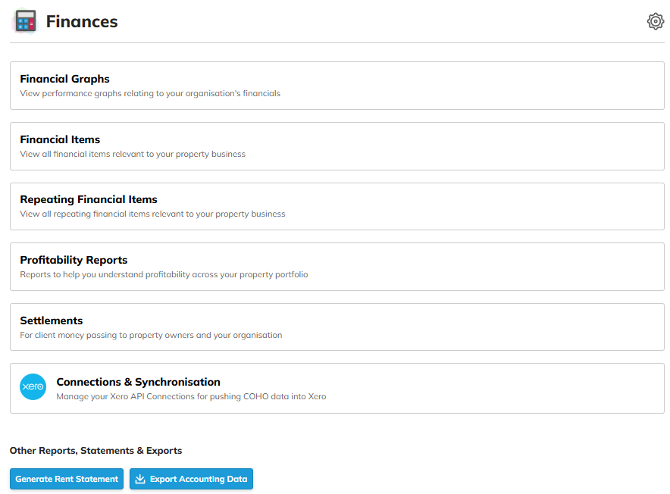Click the 'View performance graphs' description text

[150, 94]
